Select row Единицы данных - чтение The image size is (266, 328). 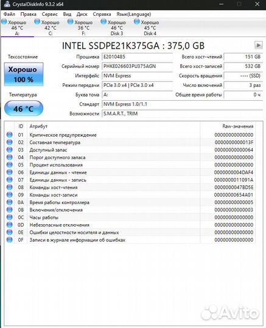[130, 173]
